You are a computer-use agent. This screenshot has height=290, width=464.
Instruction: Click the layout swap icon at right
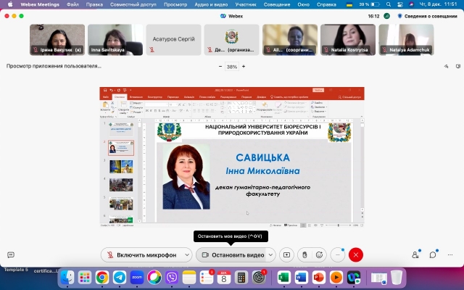point(447,67)
